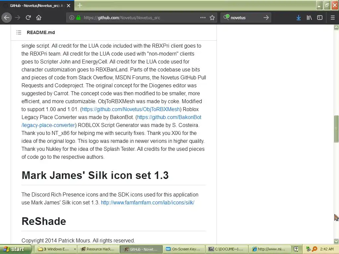Switch to the Internet Explorer taskbar window
339x254 pixels.
click(x=269, y=249)
